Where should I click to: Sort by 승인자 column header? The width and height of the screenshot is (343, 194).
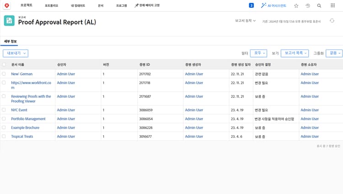[x=61, y=65]
